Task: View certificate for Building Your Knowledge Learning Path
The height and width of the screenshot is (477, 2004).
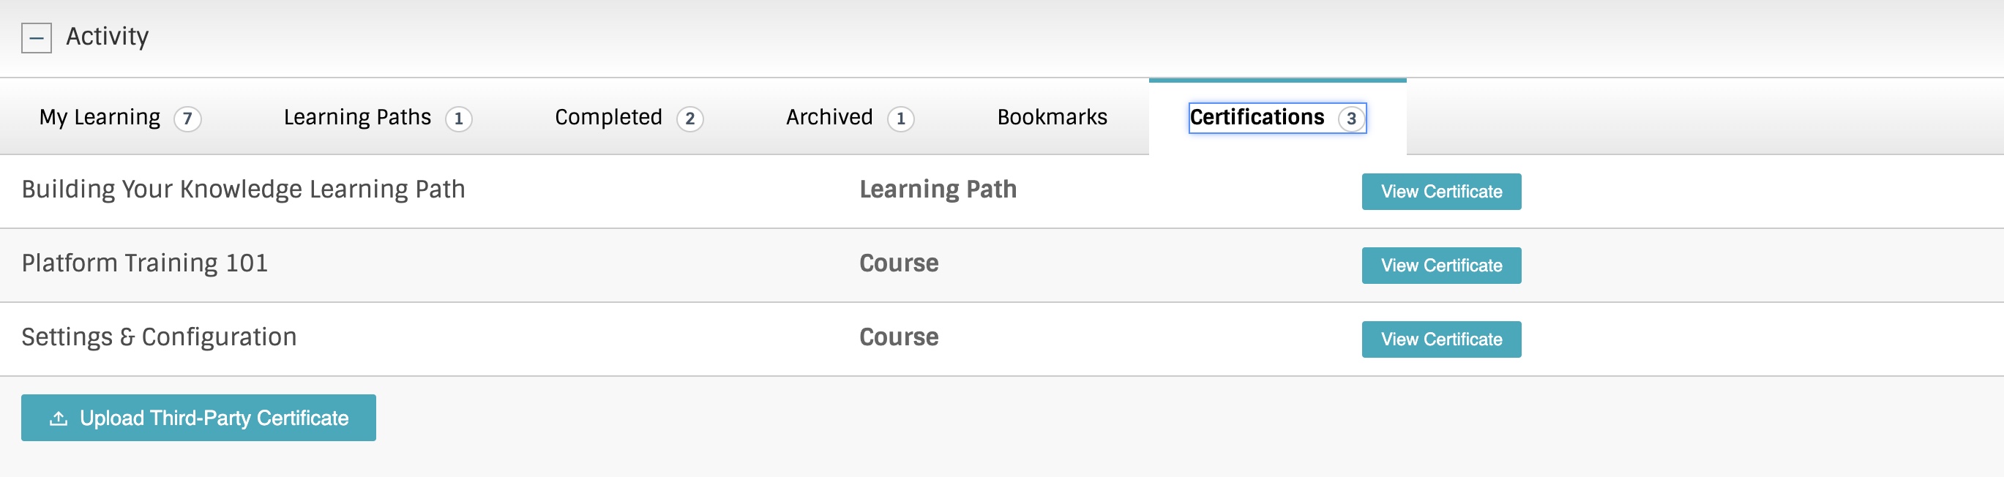Action: pos(1440,192)
